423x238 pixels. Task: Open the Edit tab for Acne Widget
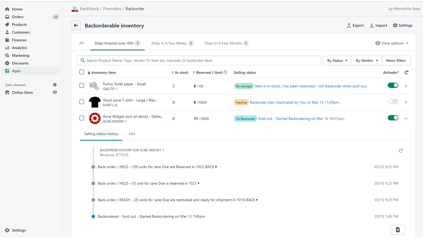(x=132, y=134)
